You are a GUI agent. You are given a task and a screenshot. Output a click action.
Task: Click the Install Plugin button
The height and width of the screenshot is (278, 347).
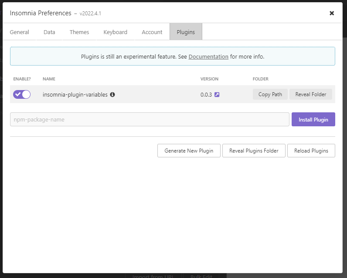(313, 119)
